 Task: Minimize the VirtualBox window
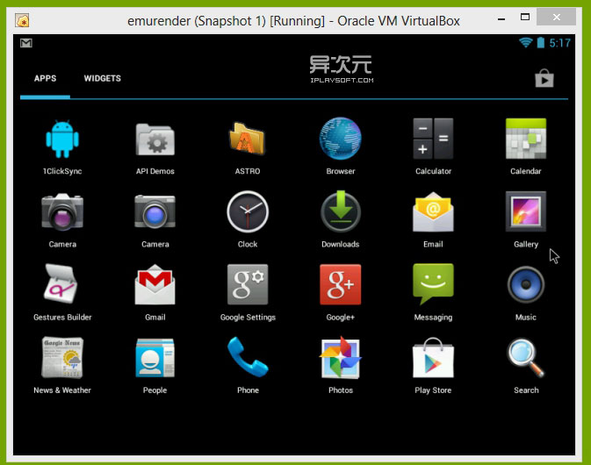click(x=501, y=18)
